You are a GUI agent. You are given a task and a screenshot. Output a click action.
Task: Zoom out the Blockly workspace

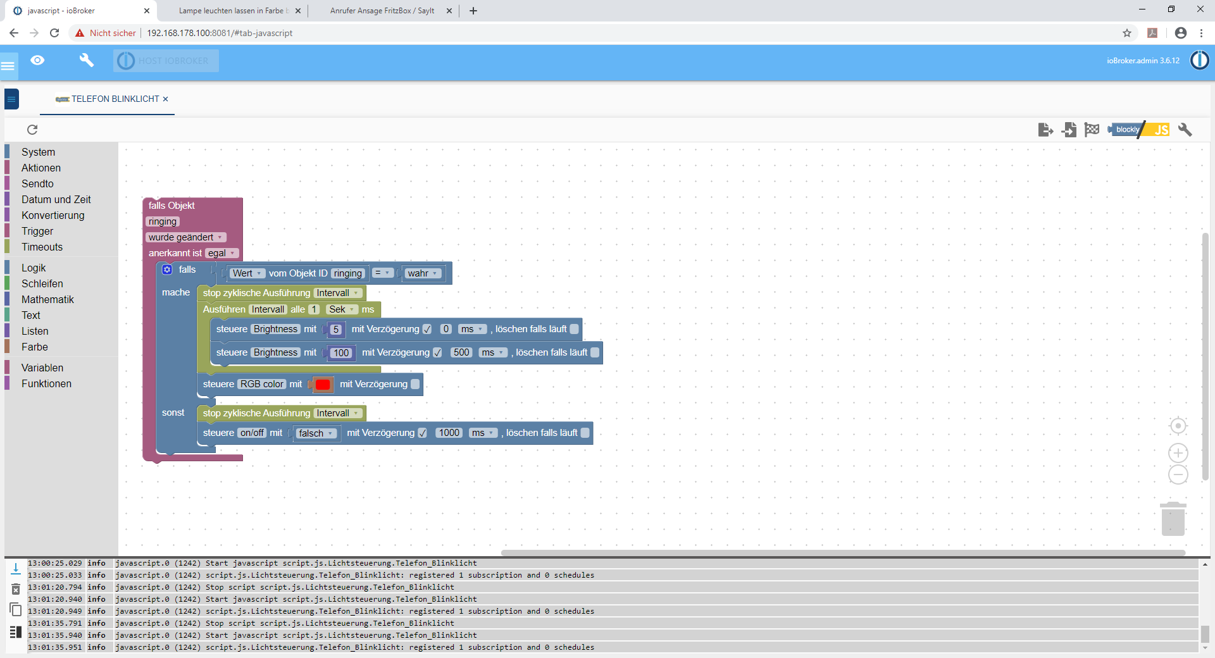tap(1178, 475)
